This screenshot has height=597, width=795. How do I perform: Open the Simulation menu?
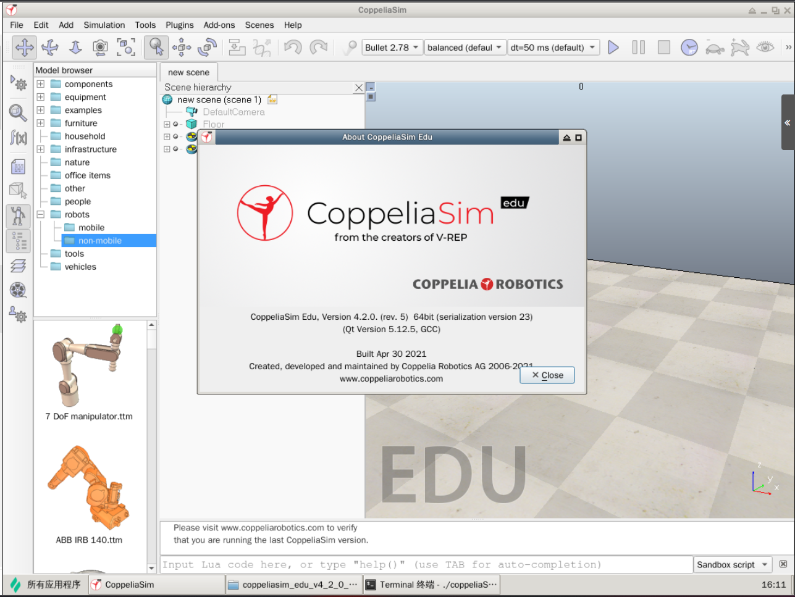point(104,25)
